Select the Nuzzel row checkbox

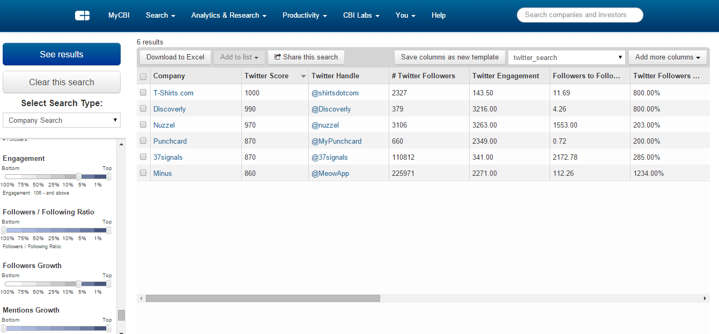(143, 124)
